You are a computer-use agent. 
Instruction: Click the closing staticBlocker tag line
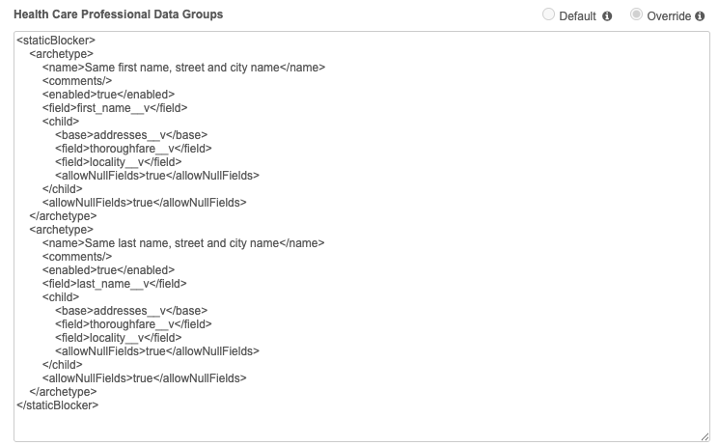[57, 405]
